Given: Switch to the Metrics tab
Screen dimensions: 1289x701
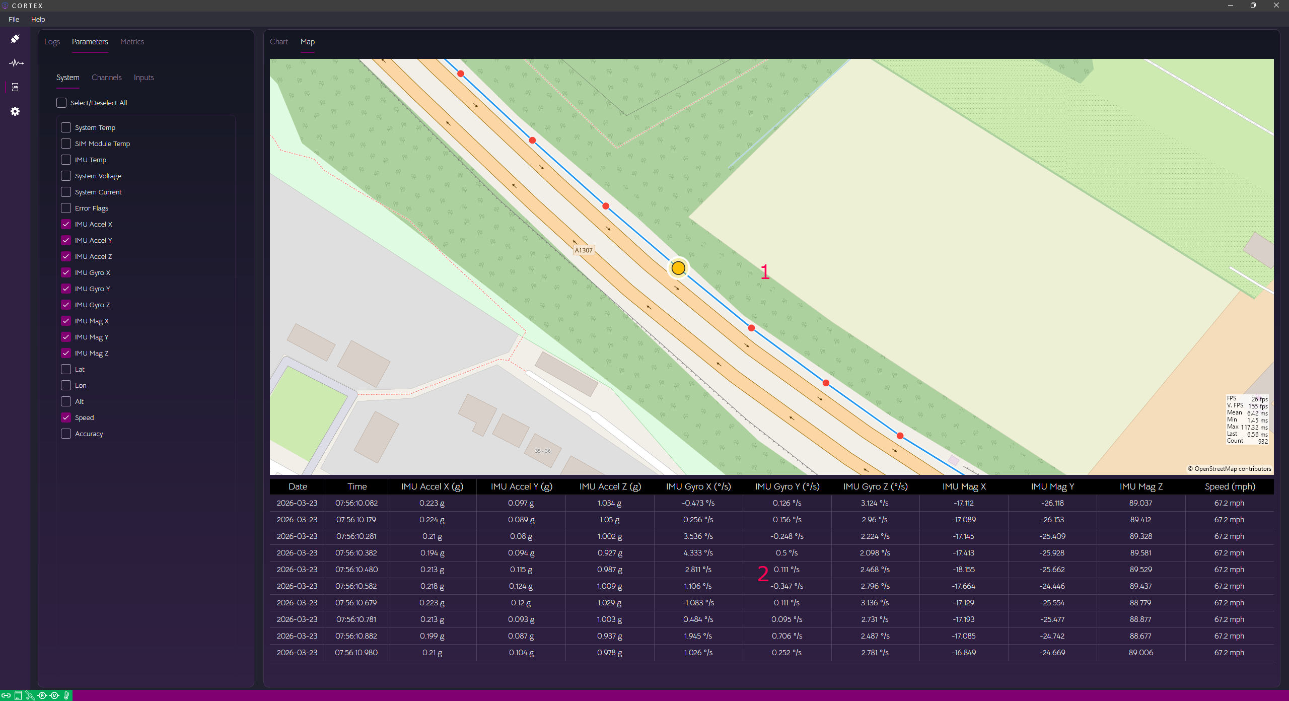Looking at the screenshot, I should click(x=132, y=42).
